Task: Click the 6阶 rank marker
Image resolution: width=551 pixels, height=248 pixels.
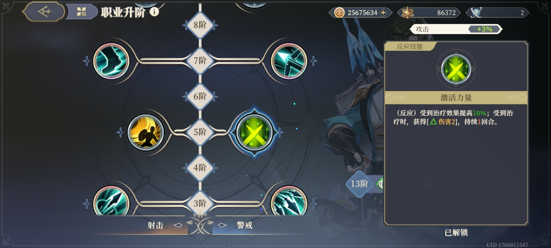Action: click(x=200, y=96)
